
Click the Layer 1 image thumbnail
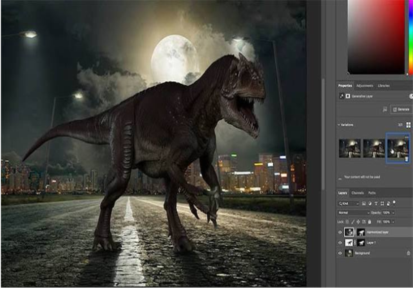349,243
